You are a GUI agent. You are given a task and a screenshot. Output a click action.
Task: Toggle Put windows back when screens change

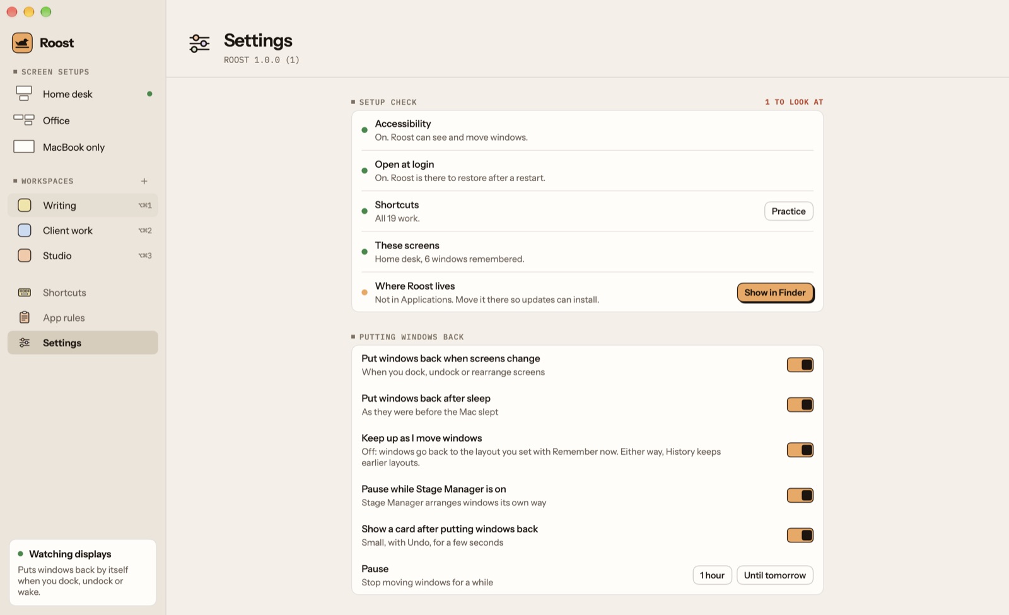click(x=800, y=365)
